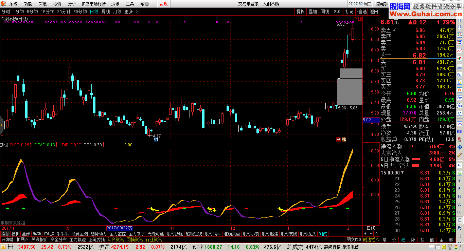Select 15 minute period in right sidebar
This screenshot has height=251, width=464.
tap(459, 196)
